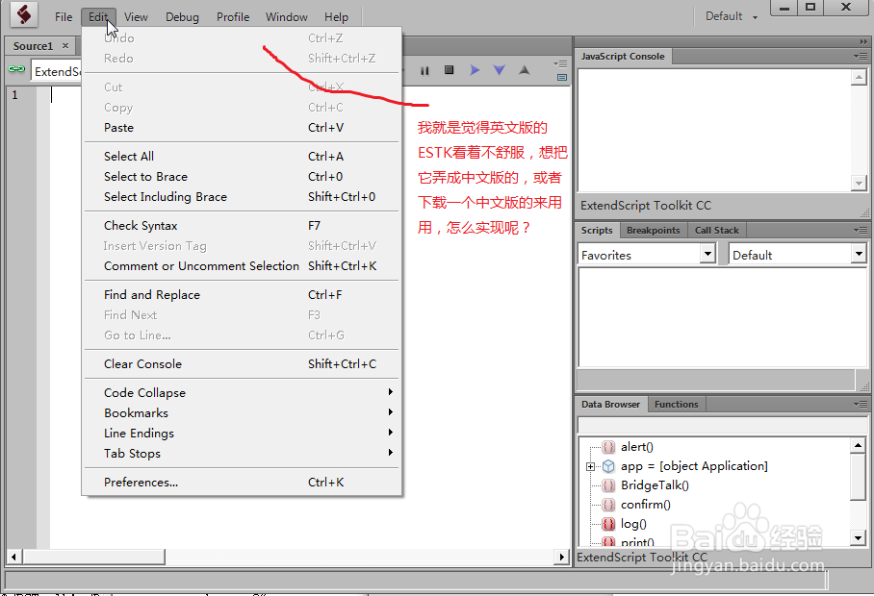Click editor horizontal scrollbar left arrow

[x=13, y=557]
